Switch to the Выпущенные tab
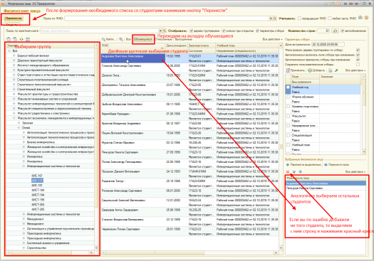The image size is (374, 261). 183,39
